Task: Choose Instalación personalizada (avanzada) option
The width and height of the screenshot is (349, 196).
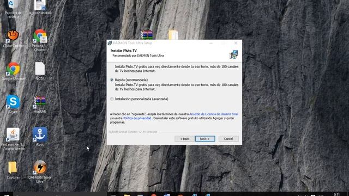Action: click(x=112, y=99)
